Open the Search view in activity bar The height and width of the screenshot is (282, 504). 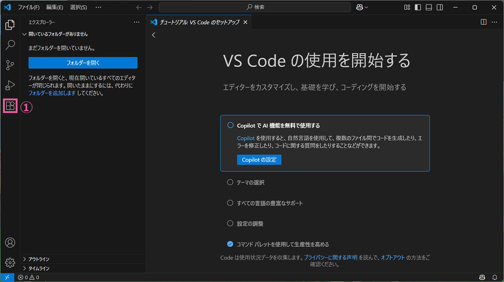10,45
